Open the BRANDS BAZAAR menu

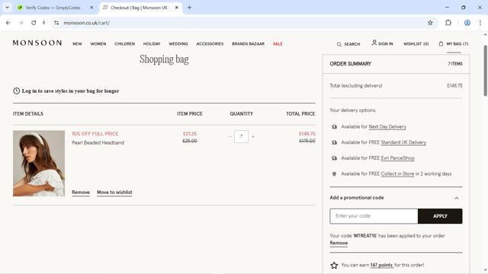point(248,44)
